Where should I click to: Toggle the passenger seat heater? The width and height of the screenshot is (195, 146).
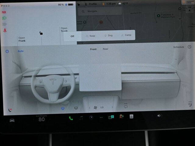[190, 104]
